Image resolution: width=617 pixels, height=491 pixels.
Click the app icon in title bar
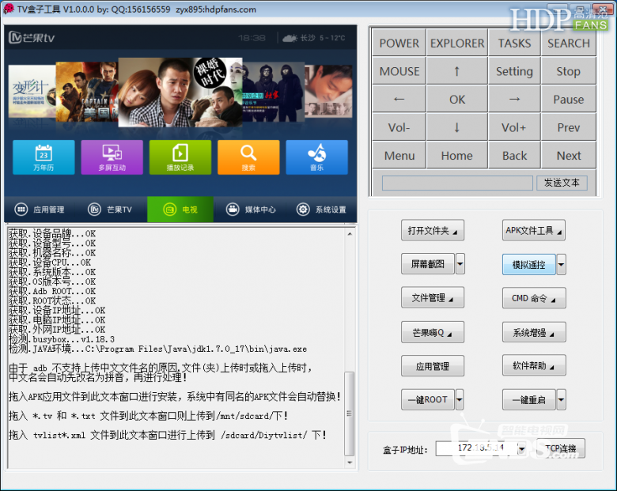[8, 9]
